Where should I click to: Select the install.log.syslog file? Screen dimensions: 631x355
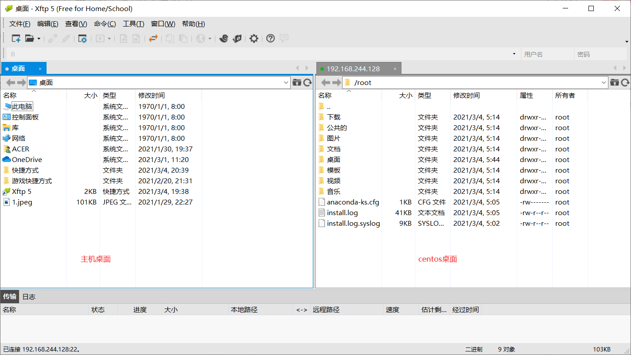354,223
